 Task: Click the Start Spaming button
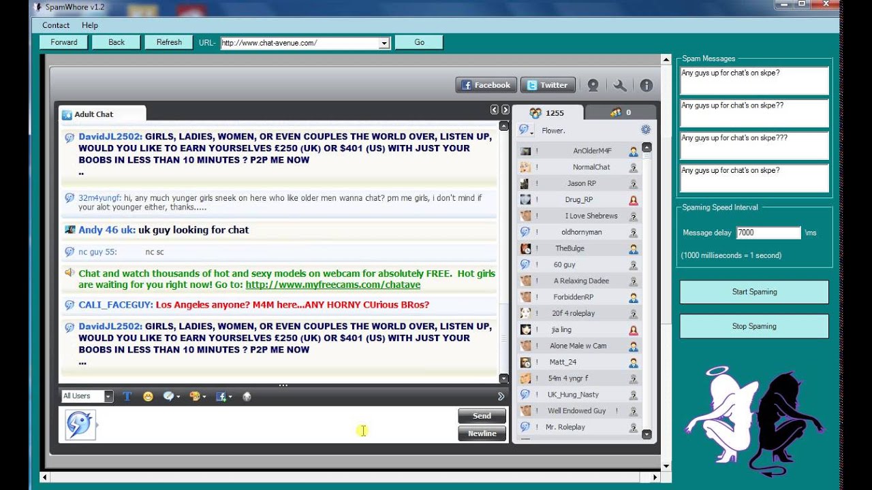[x=754, y=292]
